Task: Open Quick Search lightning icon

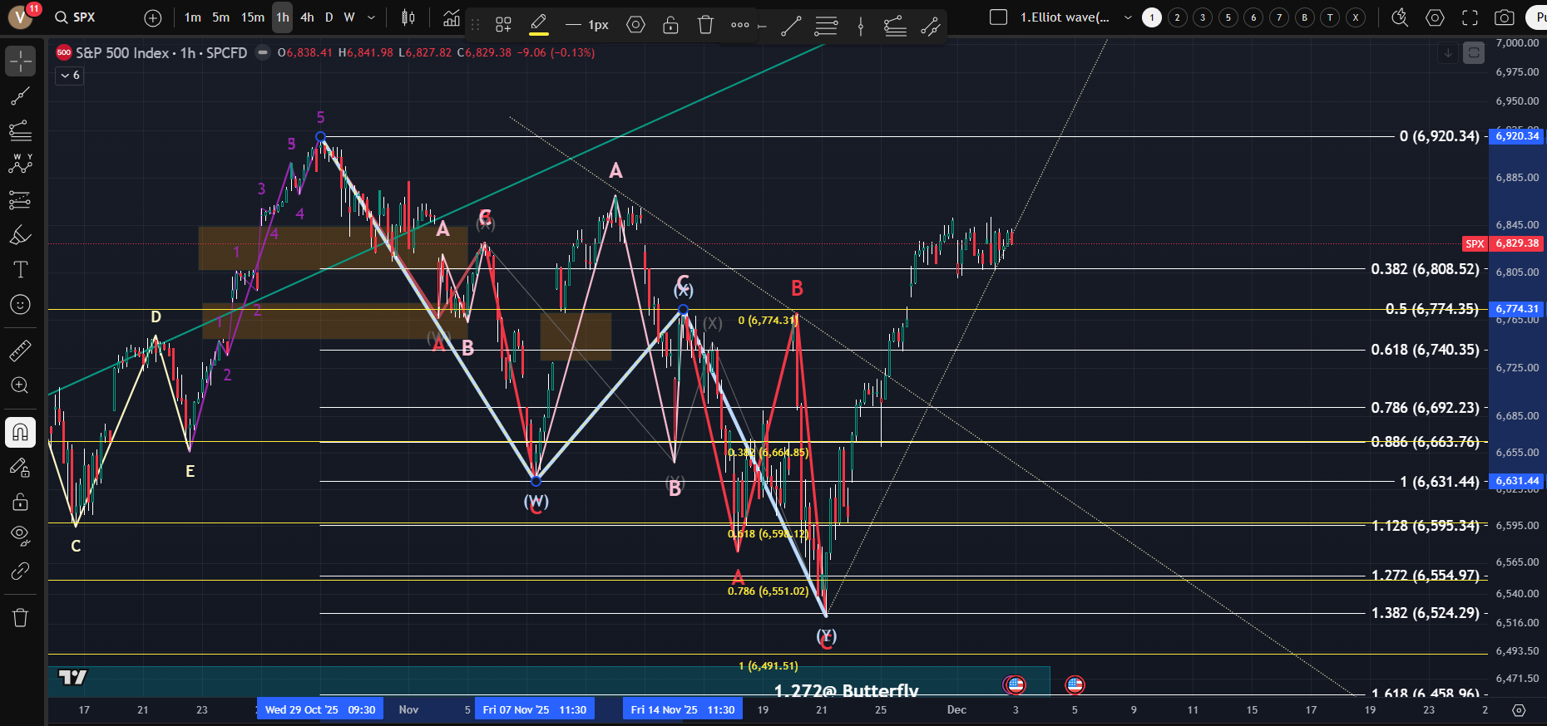Action: 1400,17
